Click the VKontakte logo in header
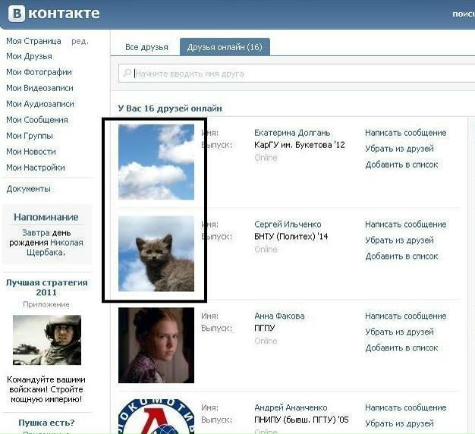The image size is (475, 434). click(x=53, y=13)
